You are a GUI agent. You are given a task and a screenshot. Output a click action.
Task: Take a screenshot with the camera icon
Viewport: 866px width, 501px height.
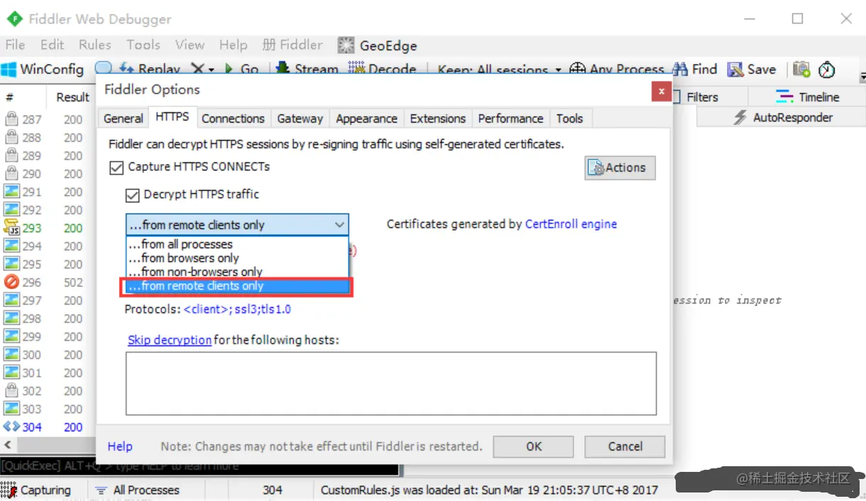[801, 70]
